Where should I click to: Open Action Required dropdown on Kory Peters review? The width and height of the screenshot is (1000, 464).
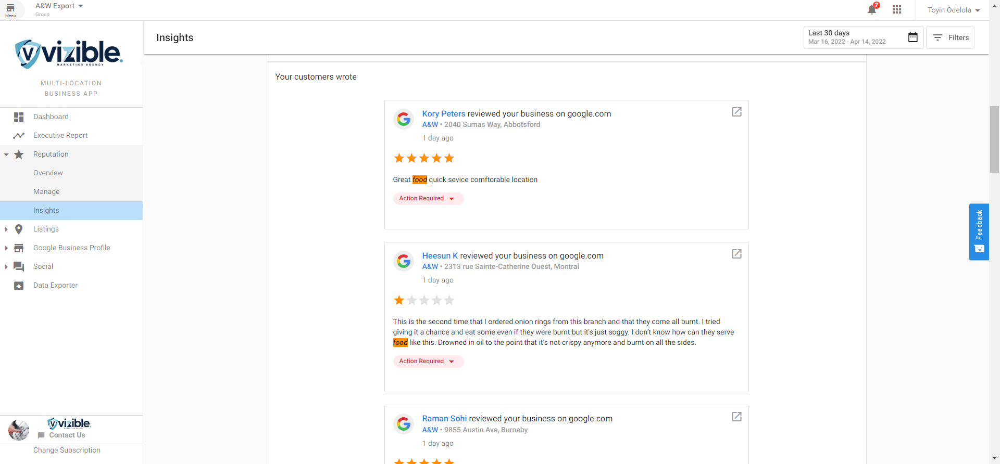click(x=428, y=198)
